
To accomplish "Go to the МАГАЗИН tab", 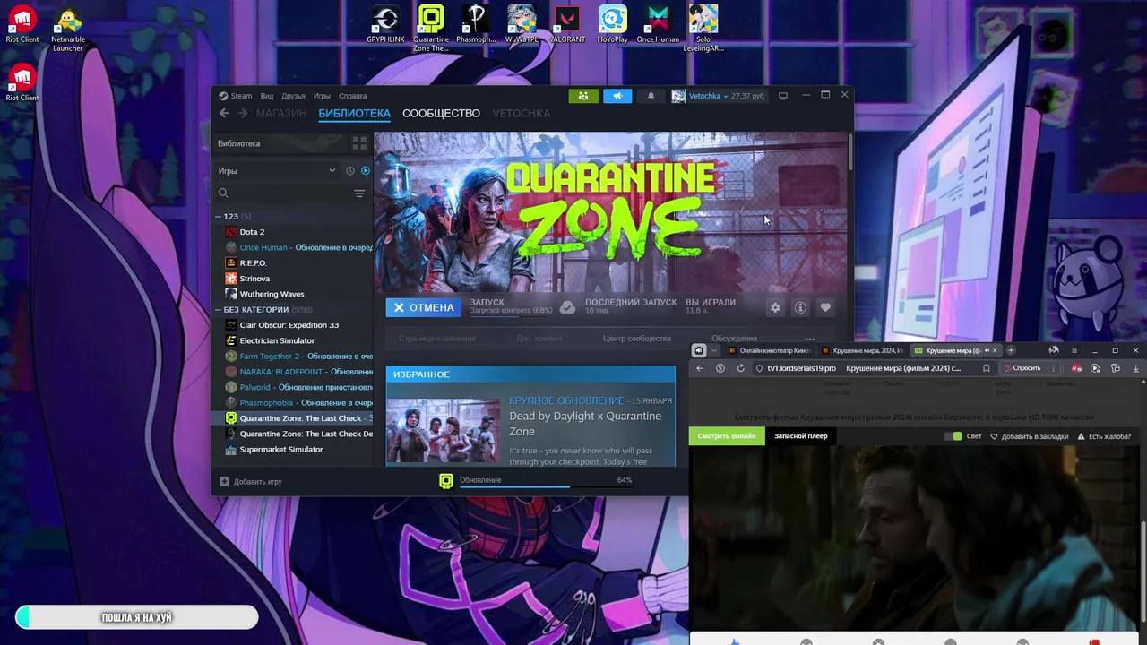I will point(280,113).
